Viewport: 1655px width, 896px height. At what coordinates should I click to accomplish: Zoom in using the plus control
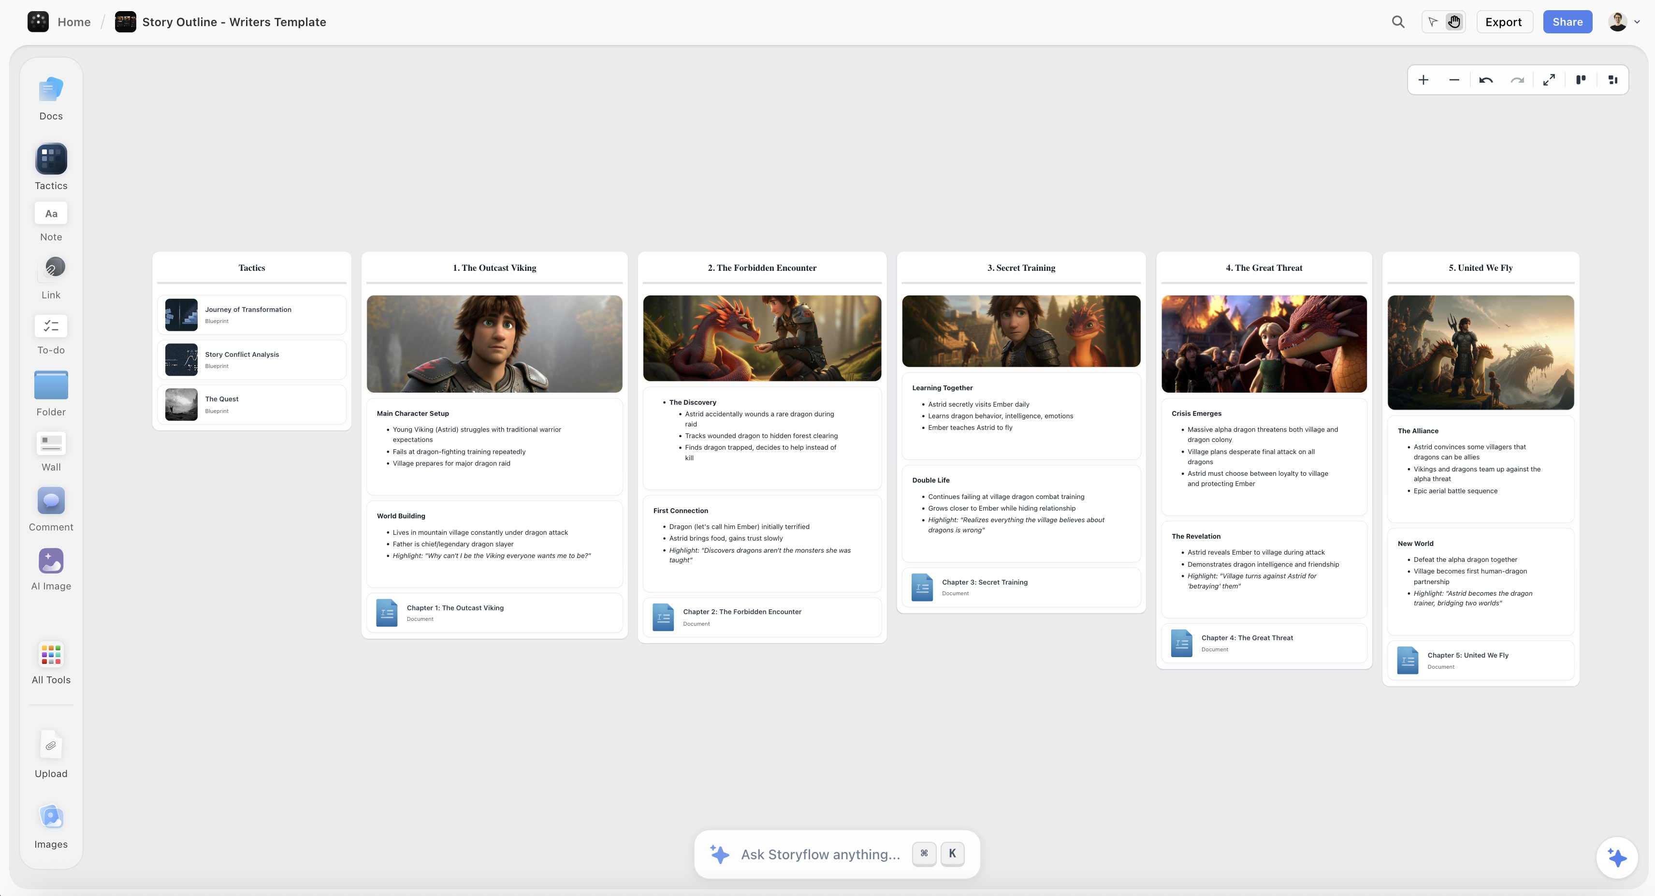coord(1423,80)
